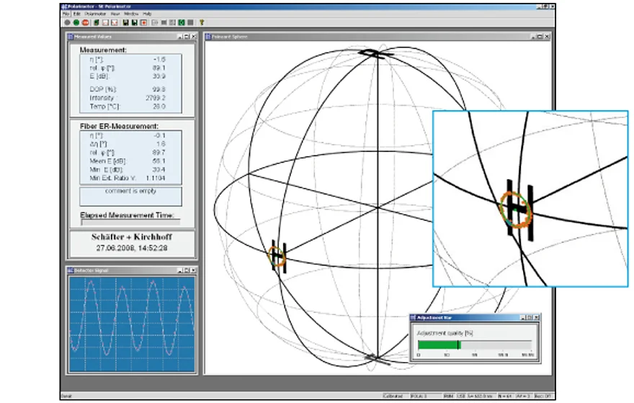Viewport: 634px width, 403px height.
Task: Open the View menu
Action: point(114,14)
